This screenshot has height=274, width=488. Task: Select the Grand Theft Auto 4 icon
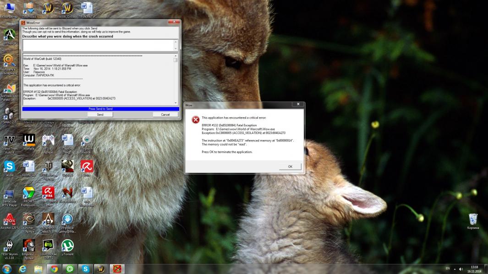(9, 141)
